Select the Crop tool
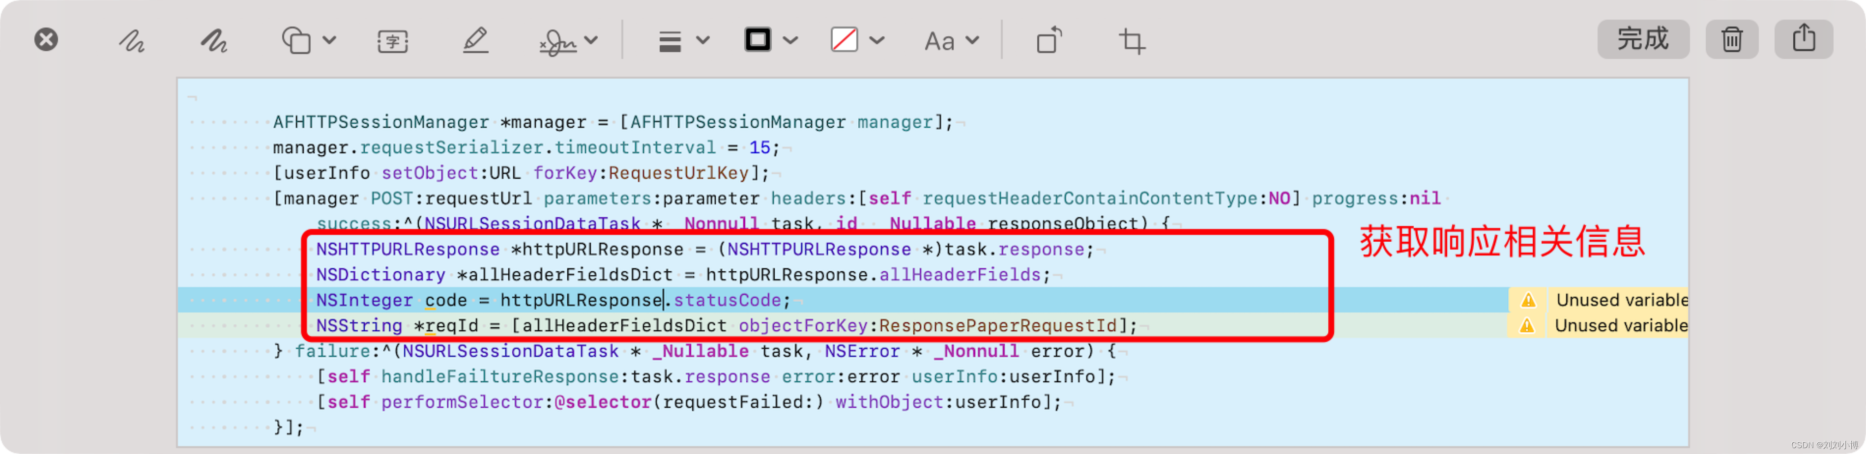1866x454 pixels. pyautogui.click(x=1132, y=41)
